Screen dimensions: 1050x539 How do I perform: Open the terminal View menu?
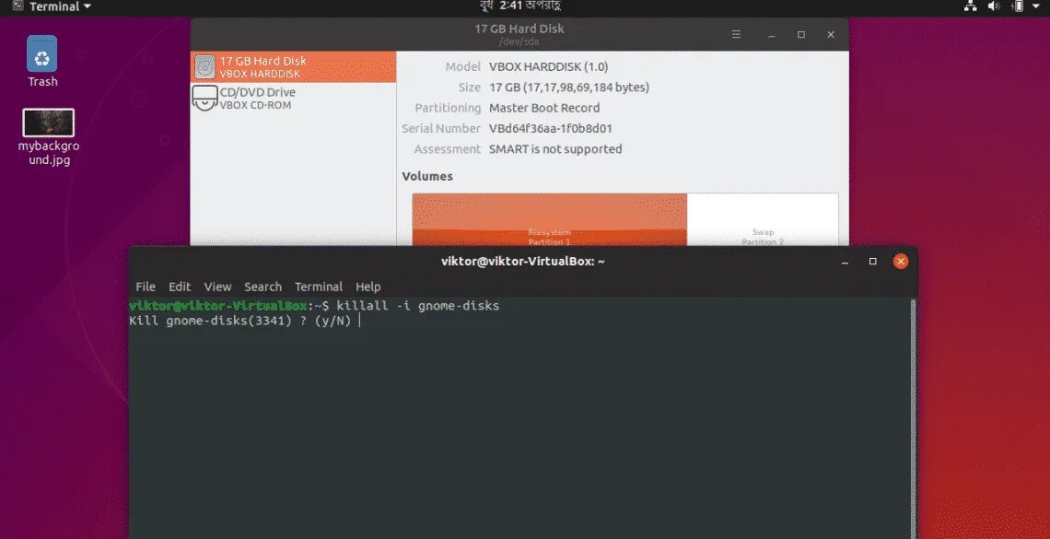[217, 287]
